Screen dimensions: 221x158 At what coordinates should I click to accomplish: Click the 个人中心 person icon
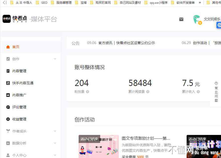8,155
